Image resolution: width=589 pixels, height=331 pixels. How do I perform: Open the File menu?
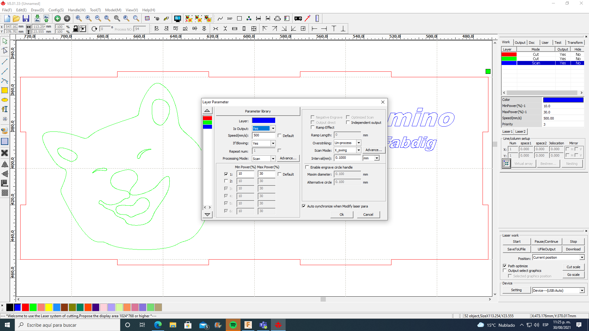tap(7, 10)
